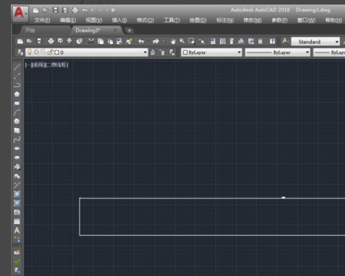Open the 格式(O) menu
The image size is (345, 276).
(x=145, y=20)
